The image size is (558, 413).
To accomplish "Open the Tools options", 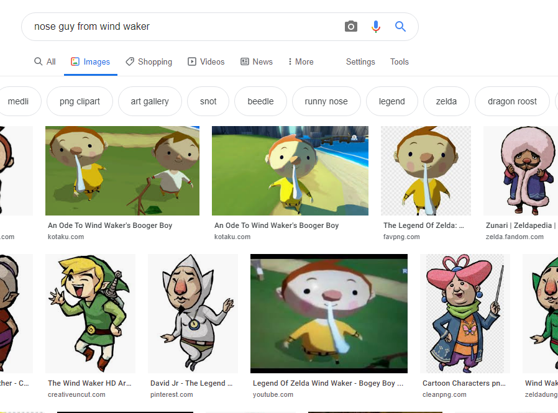I will coord(400,61).
